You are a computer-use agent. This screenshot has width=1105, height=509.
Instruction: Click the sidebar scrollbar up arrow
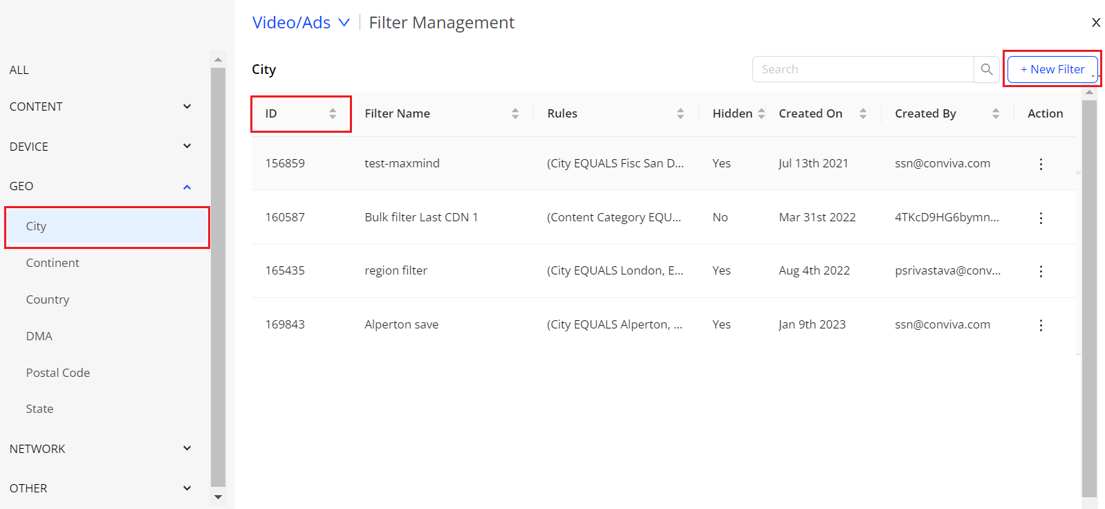(x=219, y=60)
